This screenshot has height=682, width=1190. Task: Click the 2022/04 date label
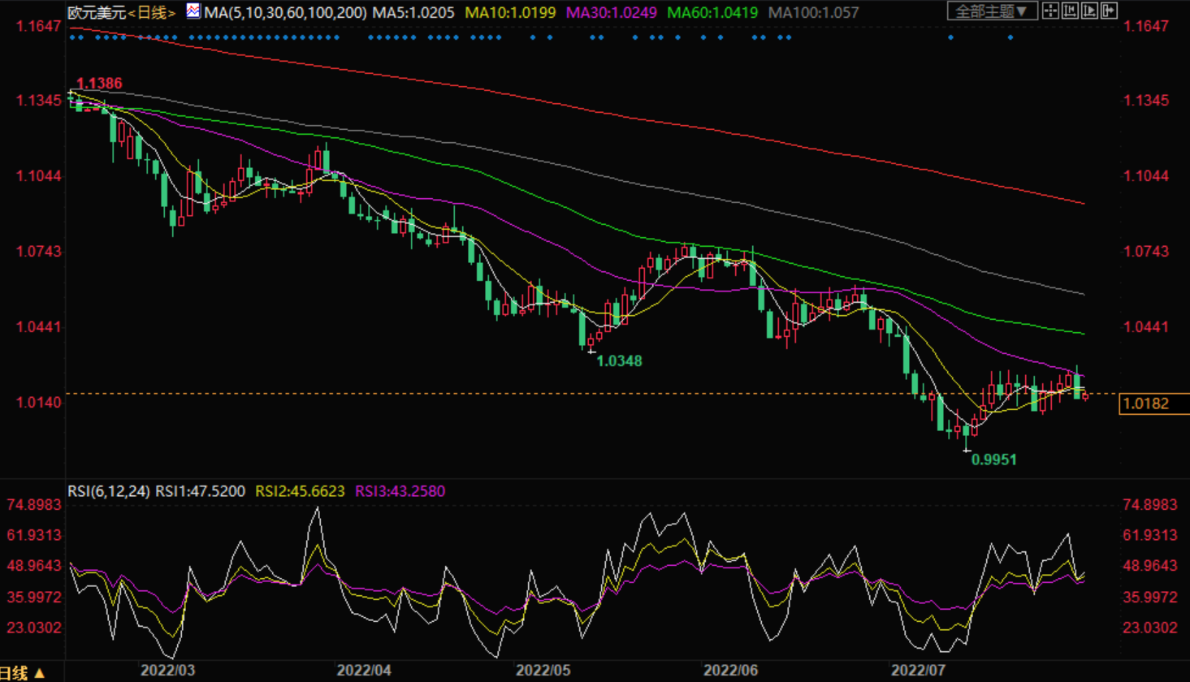(364, 671)
